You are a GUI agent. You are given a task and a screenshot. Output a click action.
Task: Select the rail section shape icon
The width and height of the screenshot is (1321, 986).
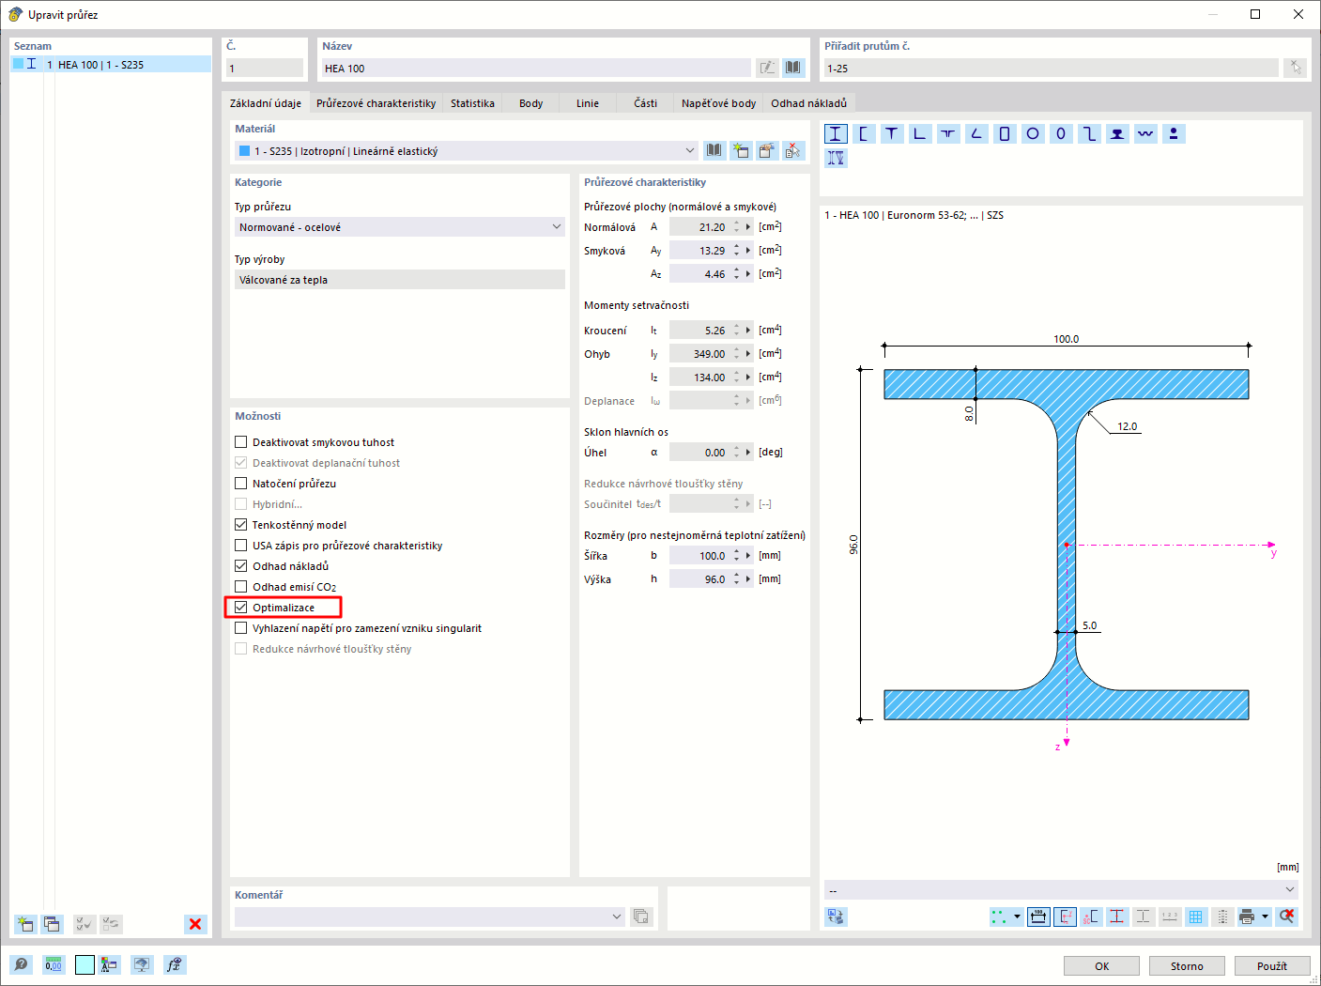(x=1117, y=133)
